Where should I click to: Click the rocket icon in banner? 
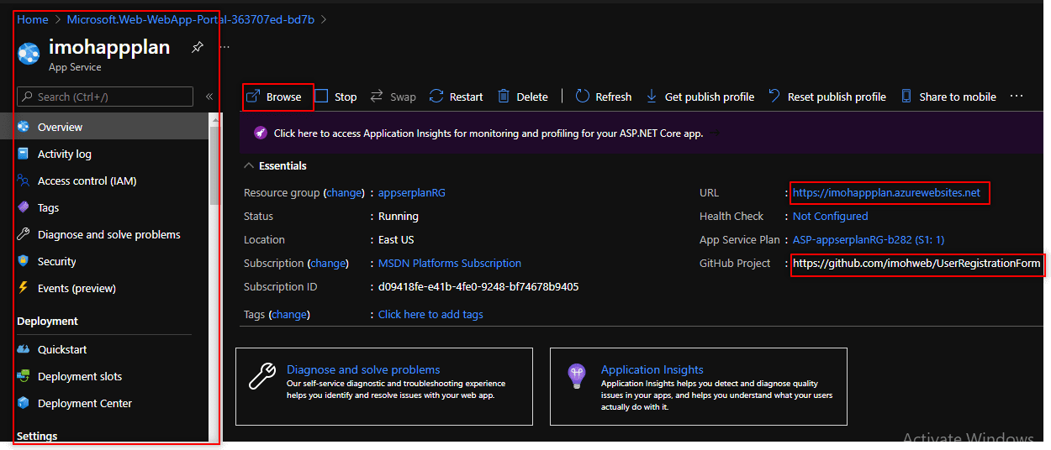click(260, 133)
